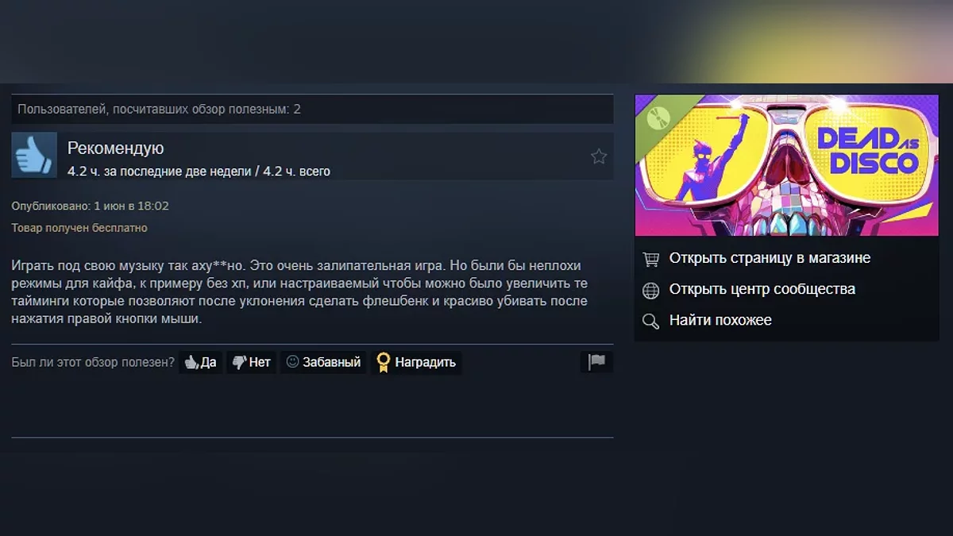Click the Товар получен бесплатно note

[x=79, y=228]
